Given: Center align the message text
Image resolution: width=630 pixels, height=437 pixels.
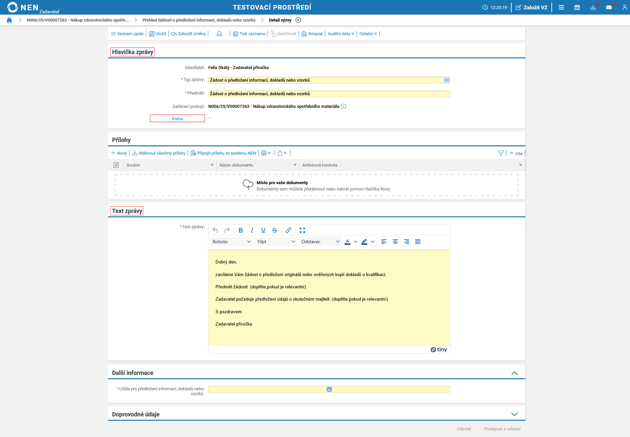Looking at the screenshot, I should (x=395, y=242).
